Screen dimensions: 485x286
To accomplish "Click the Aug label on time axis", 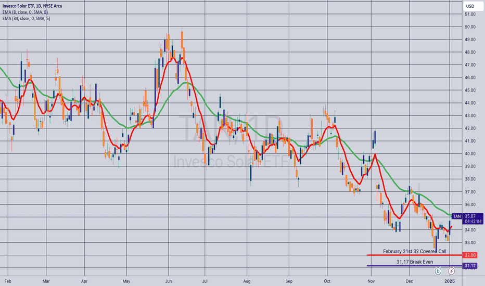I will (x=247, y=281).
